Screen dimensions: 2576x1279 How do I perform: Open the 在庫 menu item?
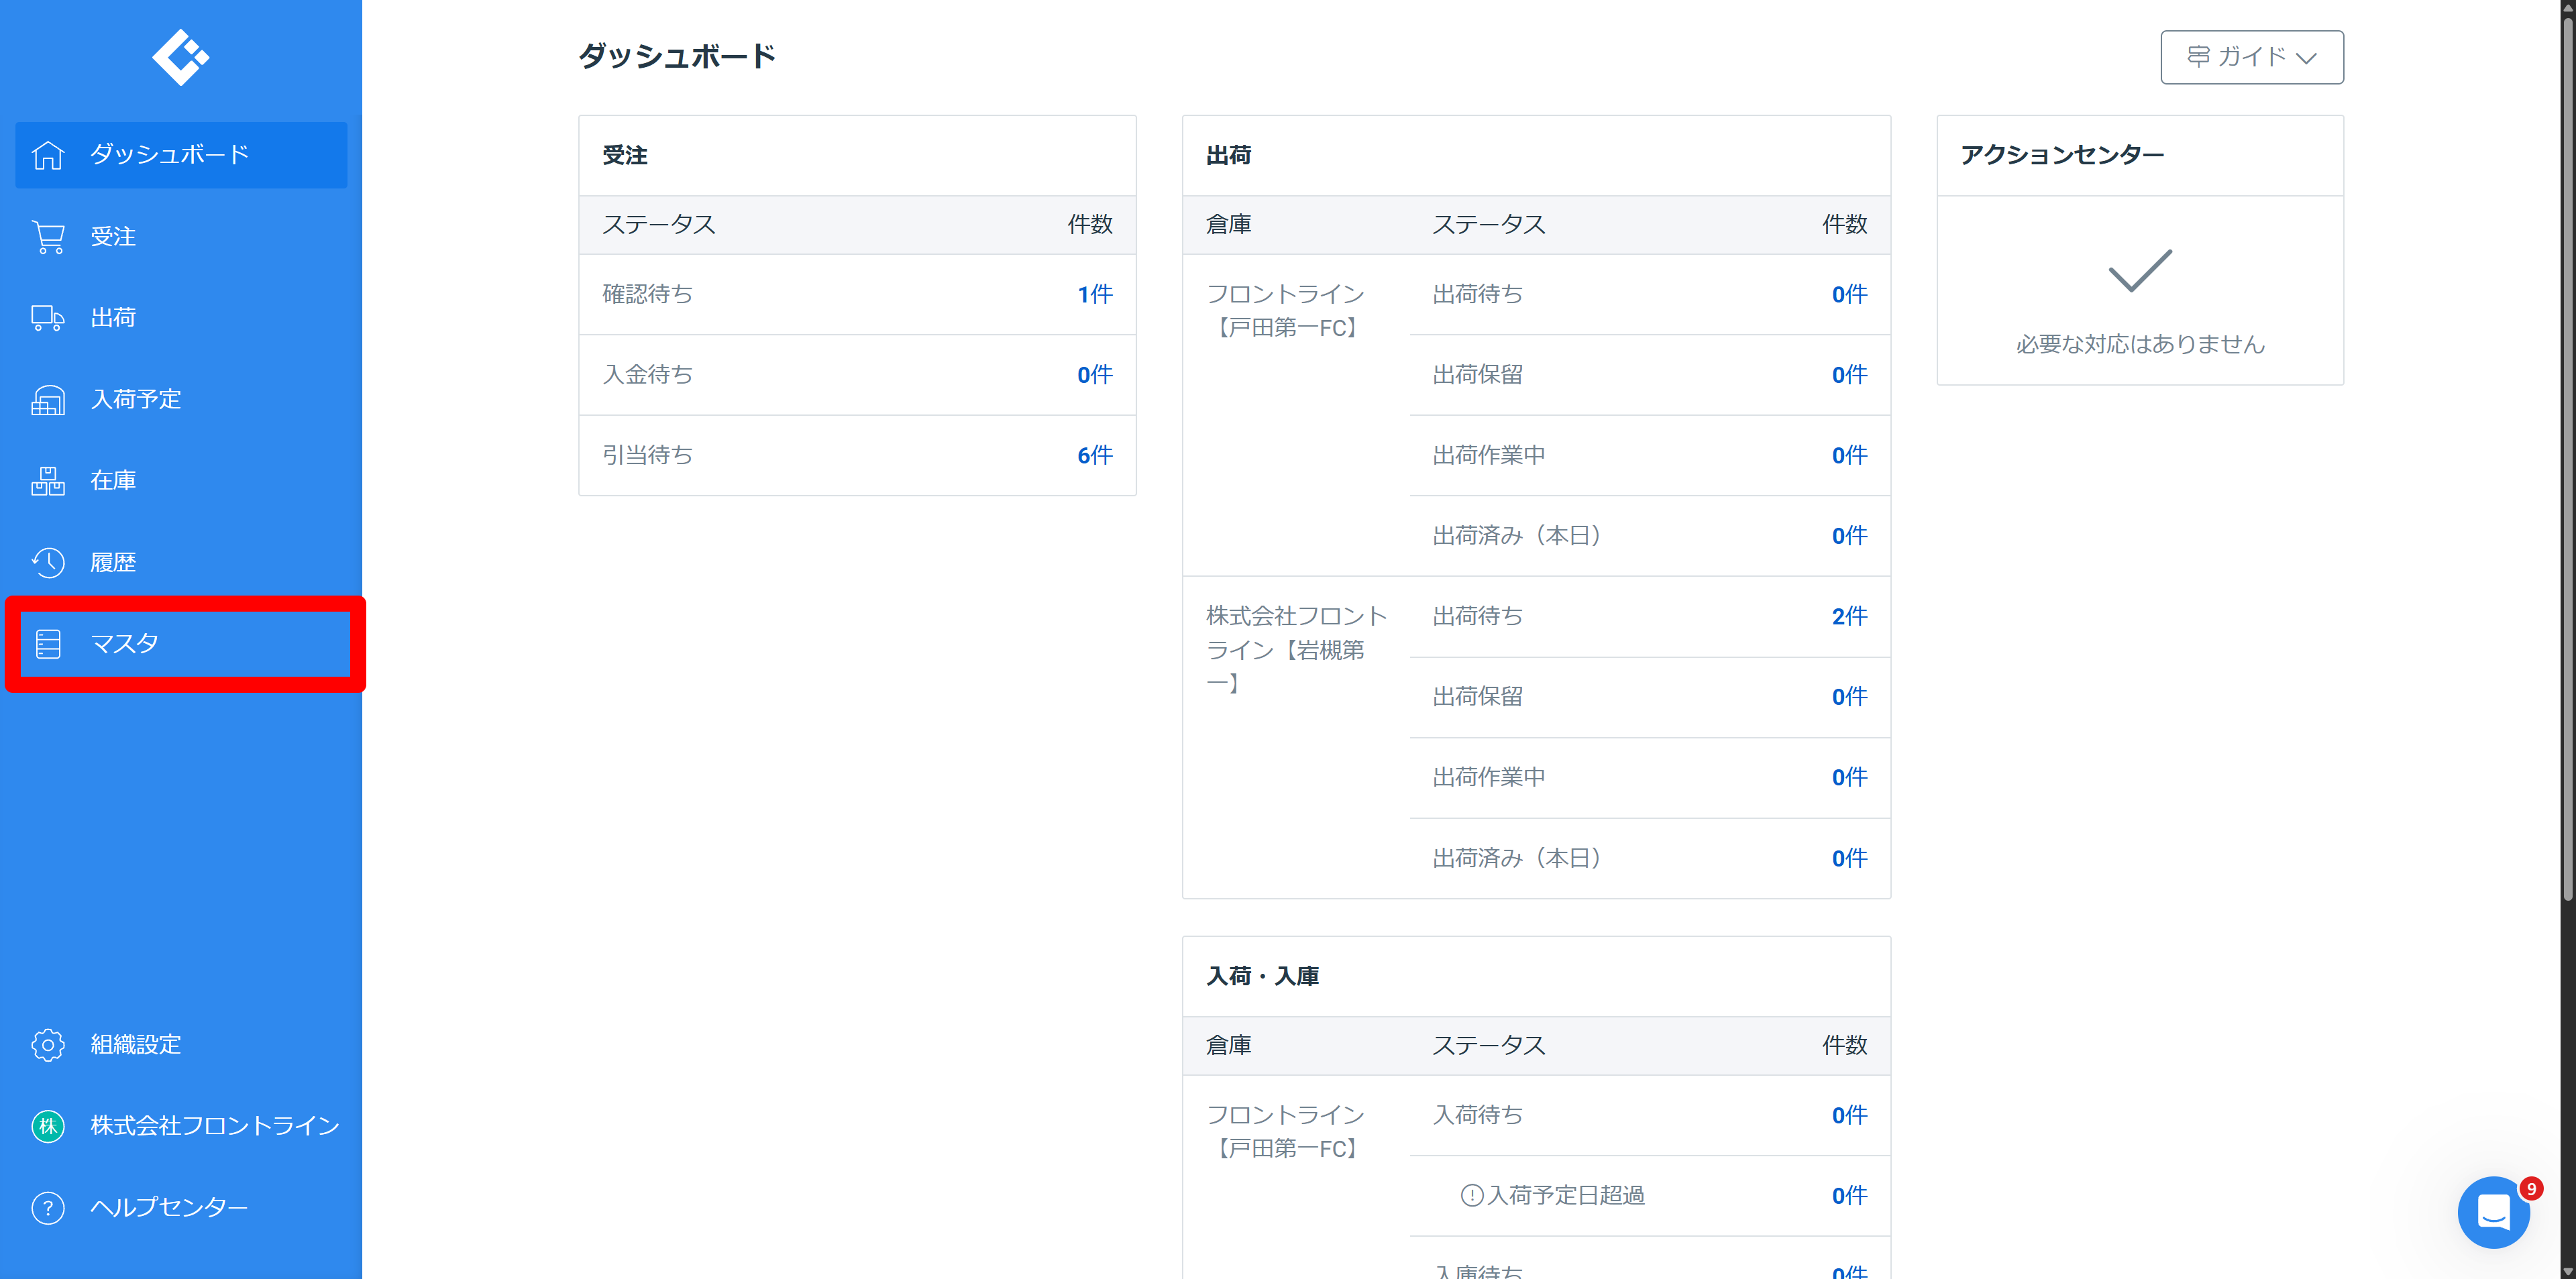click(x=181, y=481)
